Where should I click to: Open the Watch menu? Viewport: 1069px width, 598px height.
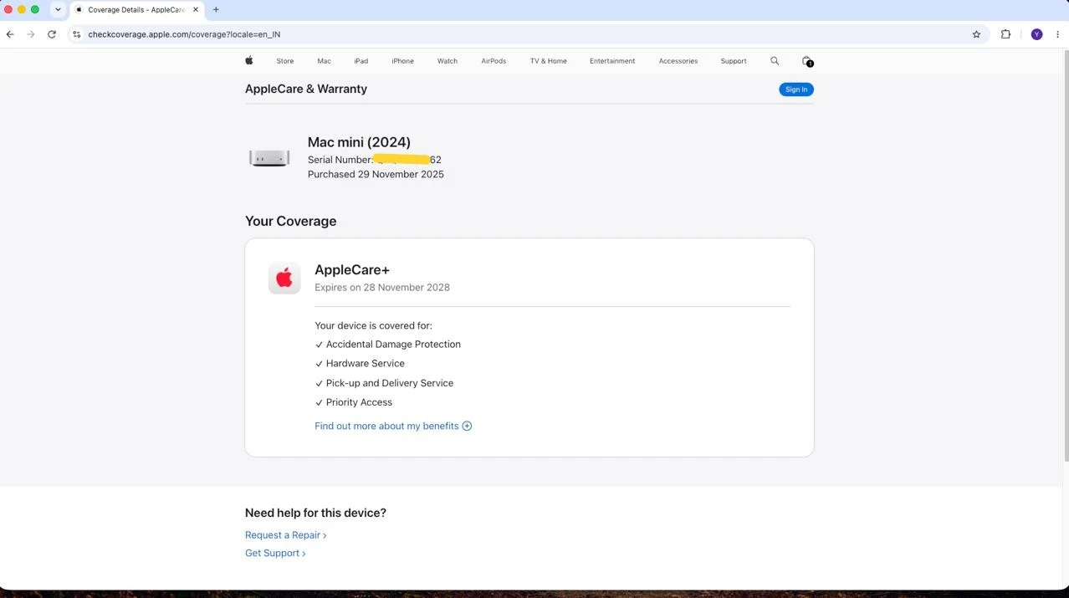tap(448, 61)
